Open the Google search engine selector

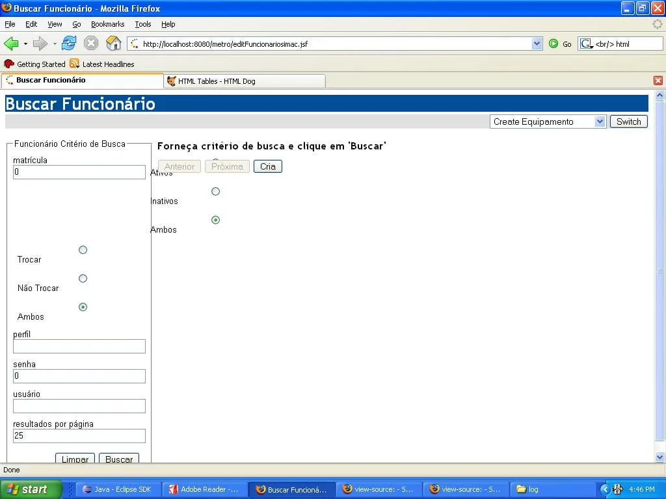587,44
